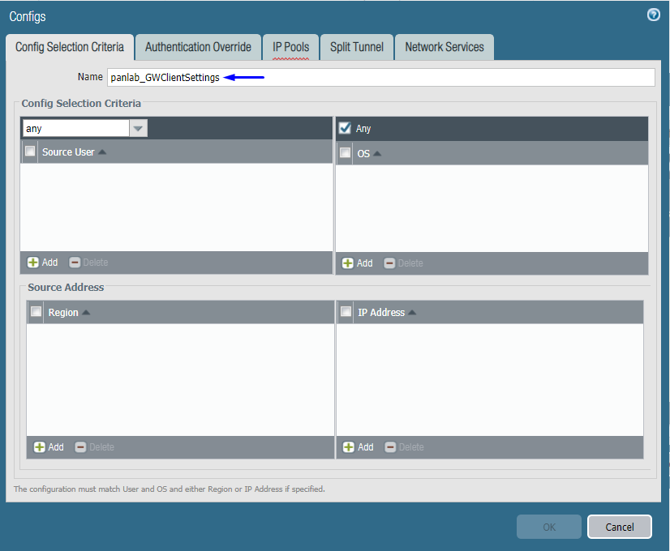The width and height of the screenshot is (670, 551).
Task: Click the sort arrow on the OS column
Action: click(376, 152)
